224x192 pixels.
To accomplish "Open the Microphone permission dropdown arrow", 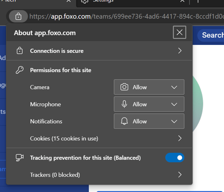I will pyautogui.click(x=174, y=104).
